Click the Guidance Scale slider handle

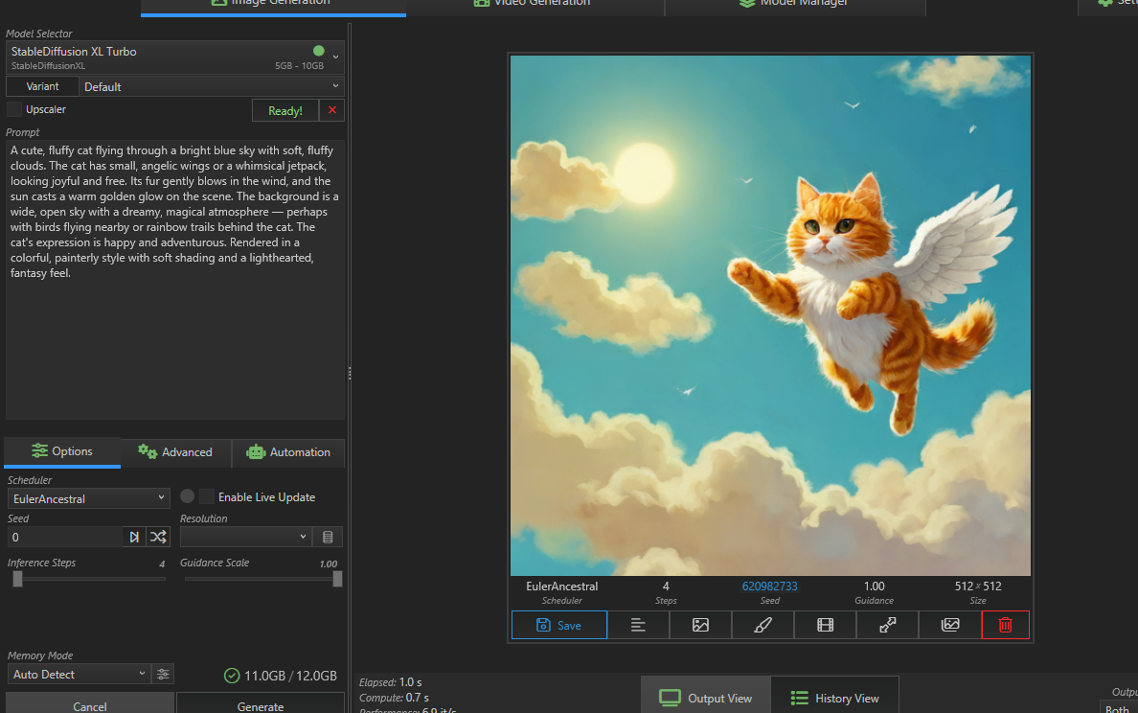(337, 579)
